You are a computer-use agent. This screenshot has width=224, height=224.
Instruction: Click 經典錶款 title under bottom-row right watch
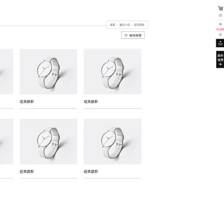[91, 171]
